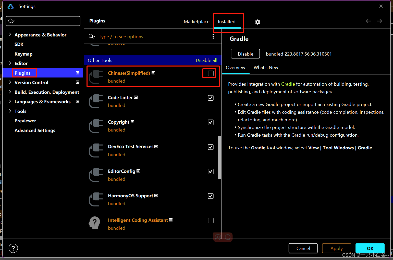Open the What's New tab
The image size is (393, 260).
[x=266, y=68]
